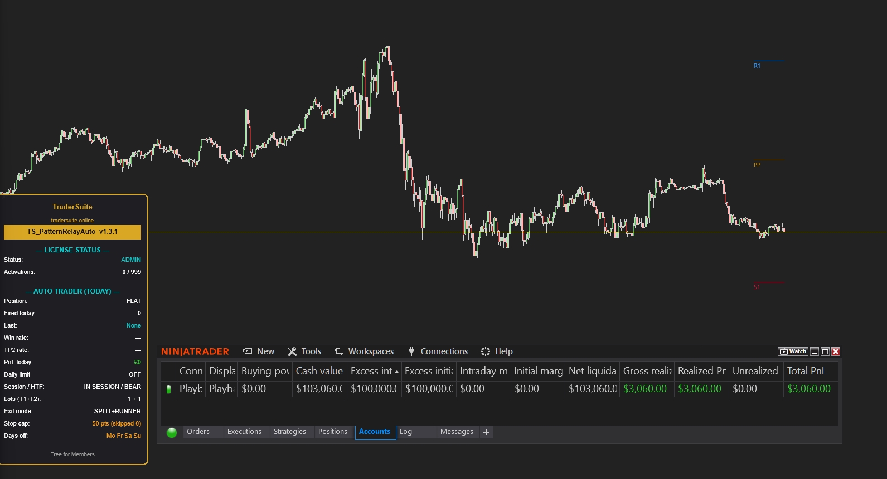Sort by the Gross realiz column header
This screenshot has width=887, height=479.
coord(647,371)
